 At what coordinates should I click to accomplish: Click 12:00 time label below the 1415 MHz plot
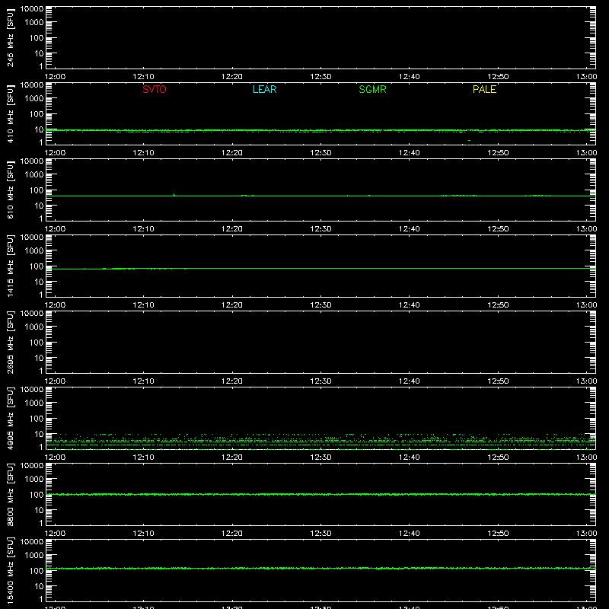coord(55,305)
